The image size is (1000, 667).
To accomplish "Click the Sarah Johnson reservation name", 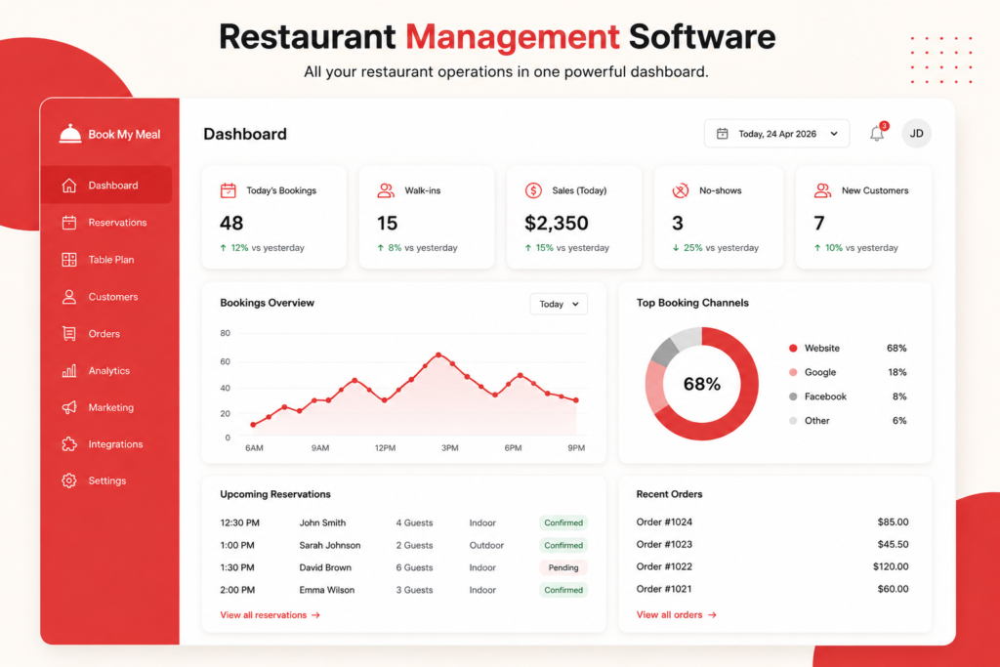I will tap(330, 545).
